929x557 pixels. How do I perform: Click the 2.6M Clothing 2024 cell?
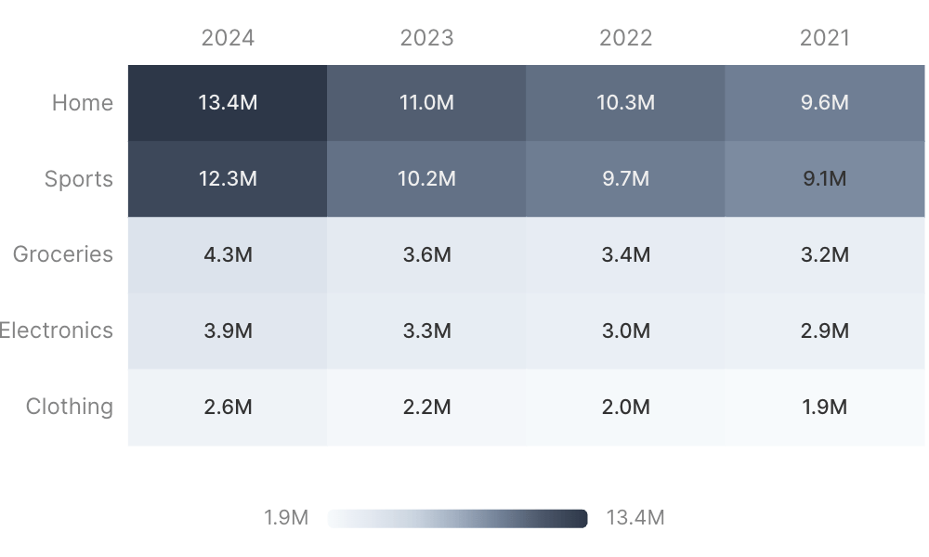228,408
